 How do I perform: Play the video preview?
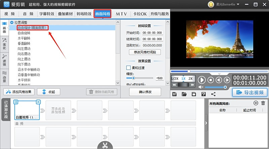point(201,80)
